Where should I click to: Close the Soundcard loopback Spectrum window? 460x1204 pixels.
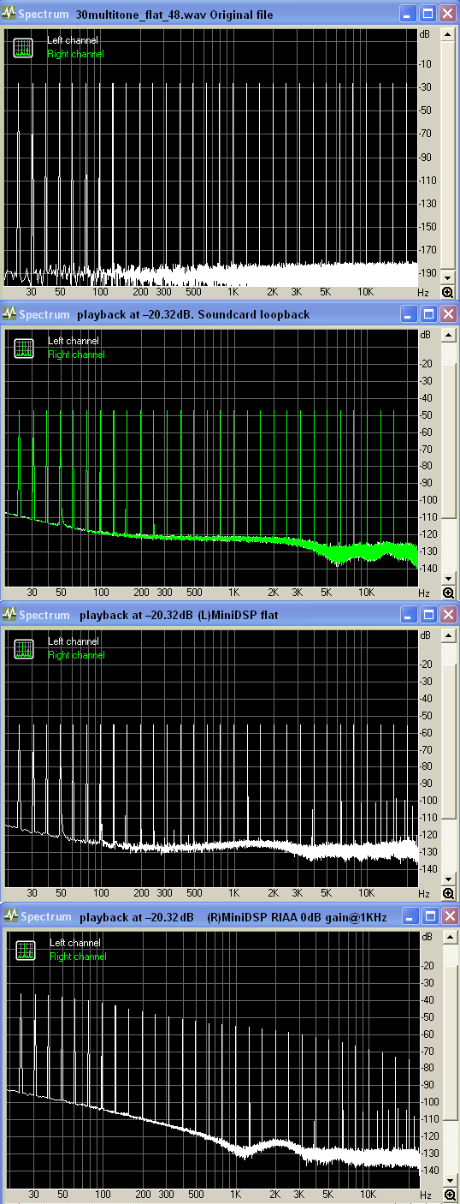[x=446, y=314]
